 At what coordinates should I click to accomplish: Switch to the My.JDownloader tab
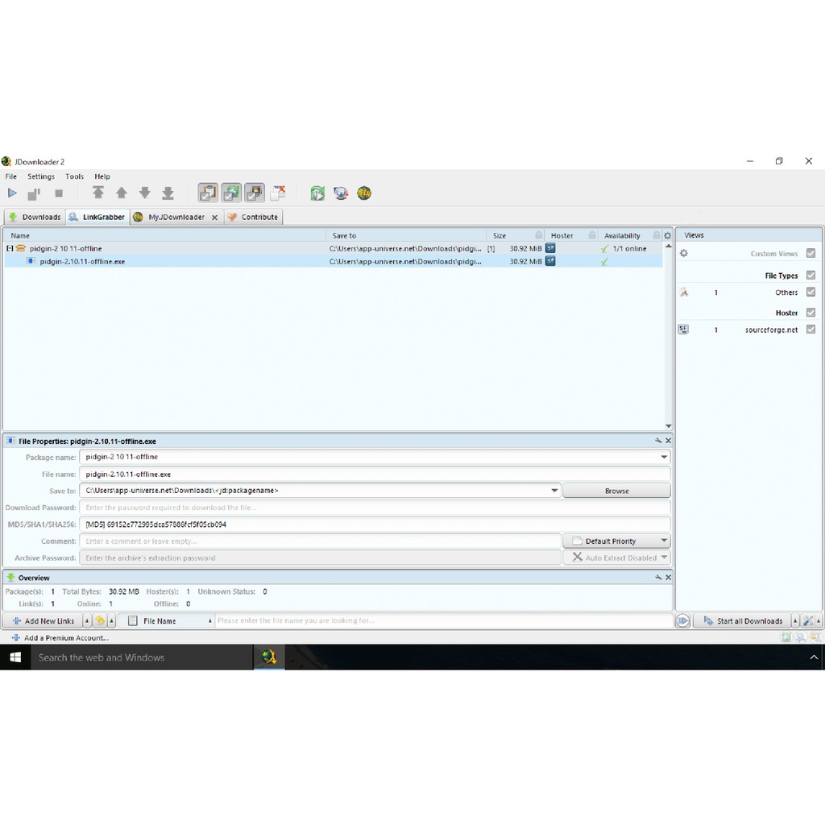pyautogui.click(x=176, y=217)
